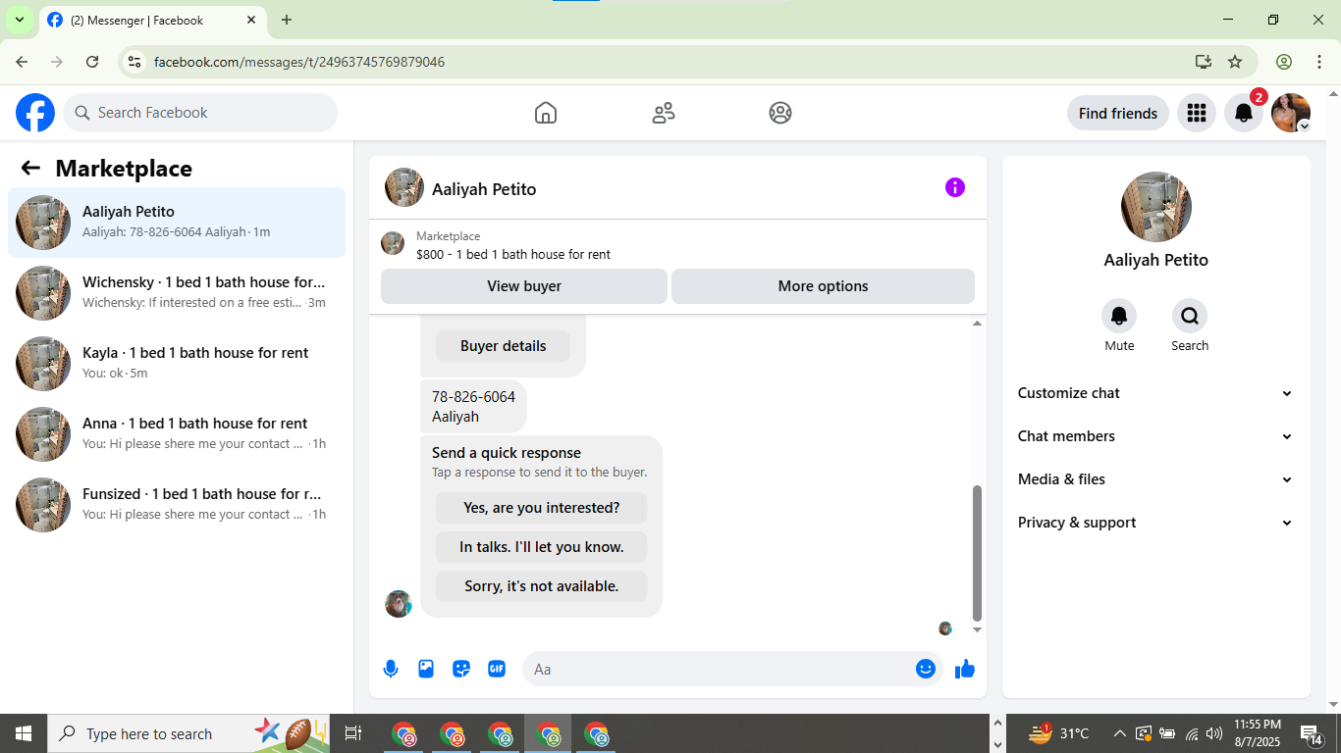Click the chat scrollbar thumb

coord(977,554)
